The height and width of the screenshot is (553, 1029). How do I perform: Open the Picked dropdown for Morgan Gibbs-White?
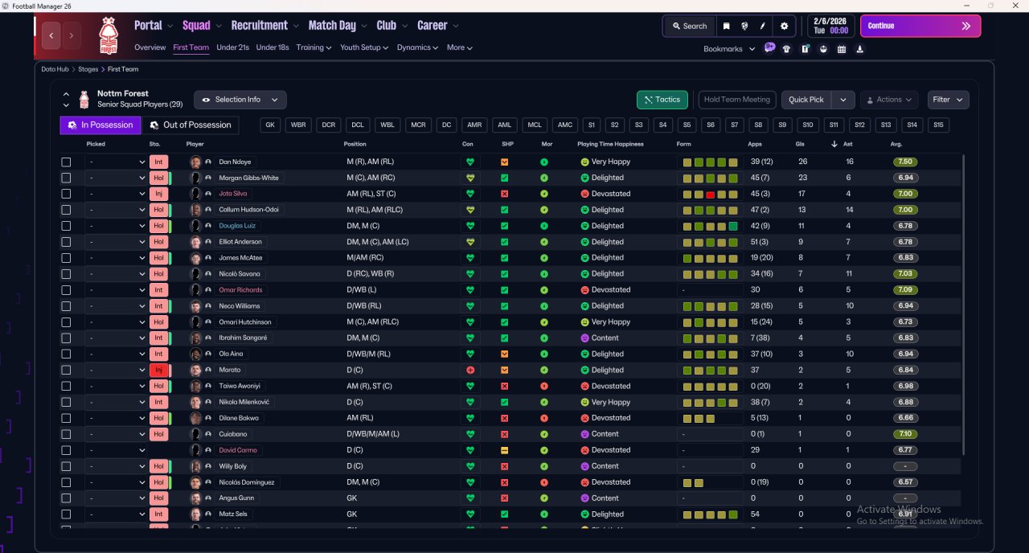click(116, 178)
